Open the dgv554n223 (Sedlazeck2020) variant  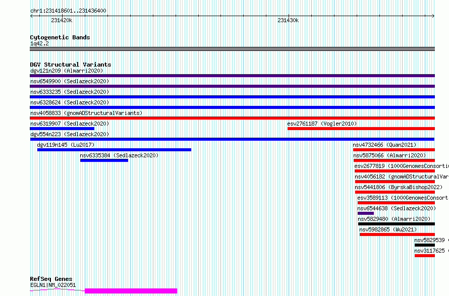(x=232, y=139)
